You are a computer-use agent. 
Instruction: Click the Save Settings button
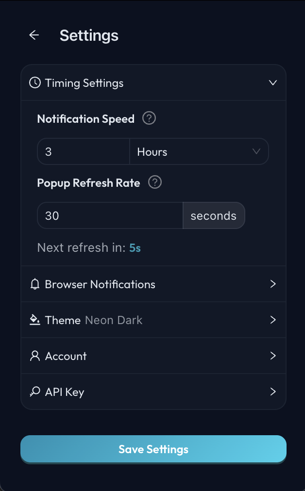pyautogui.click(x=152, y=449)
